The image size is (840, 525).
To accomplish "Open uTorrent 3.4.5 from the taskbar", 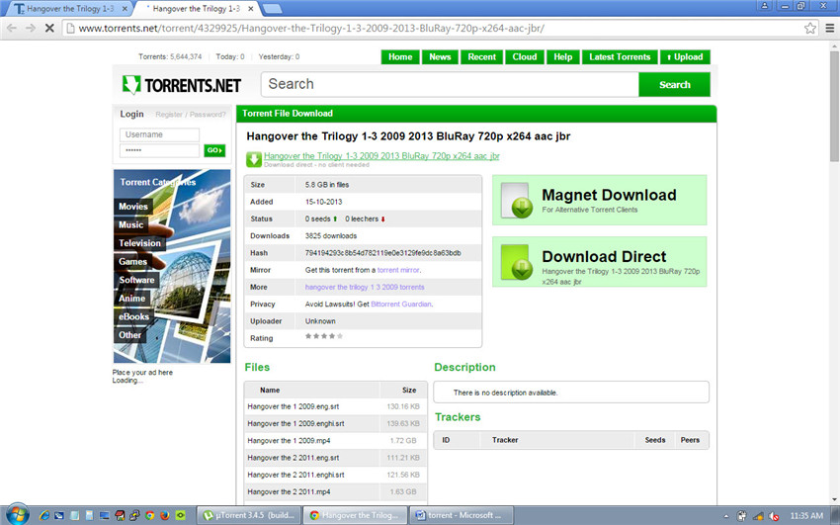I will (249, 515).
